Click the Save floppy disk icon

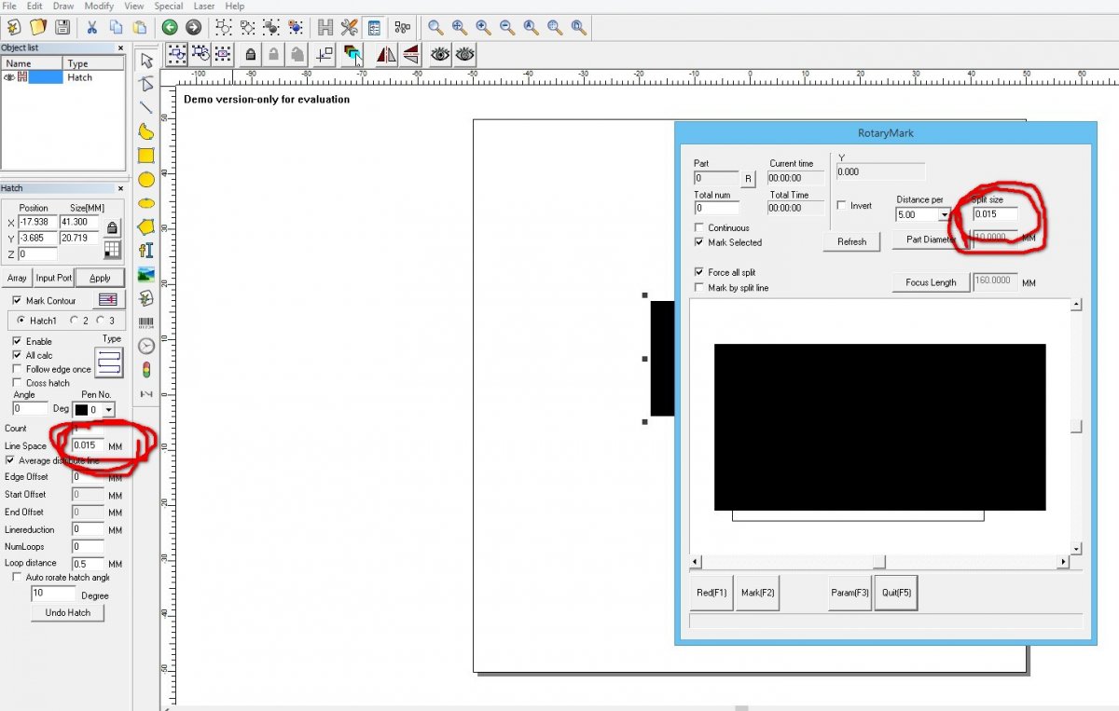(62, 27)
